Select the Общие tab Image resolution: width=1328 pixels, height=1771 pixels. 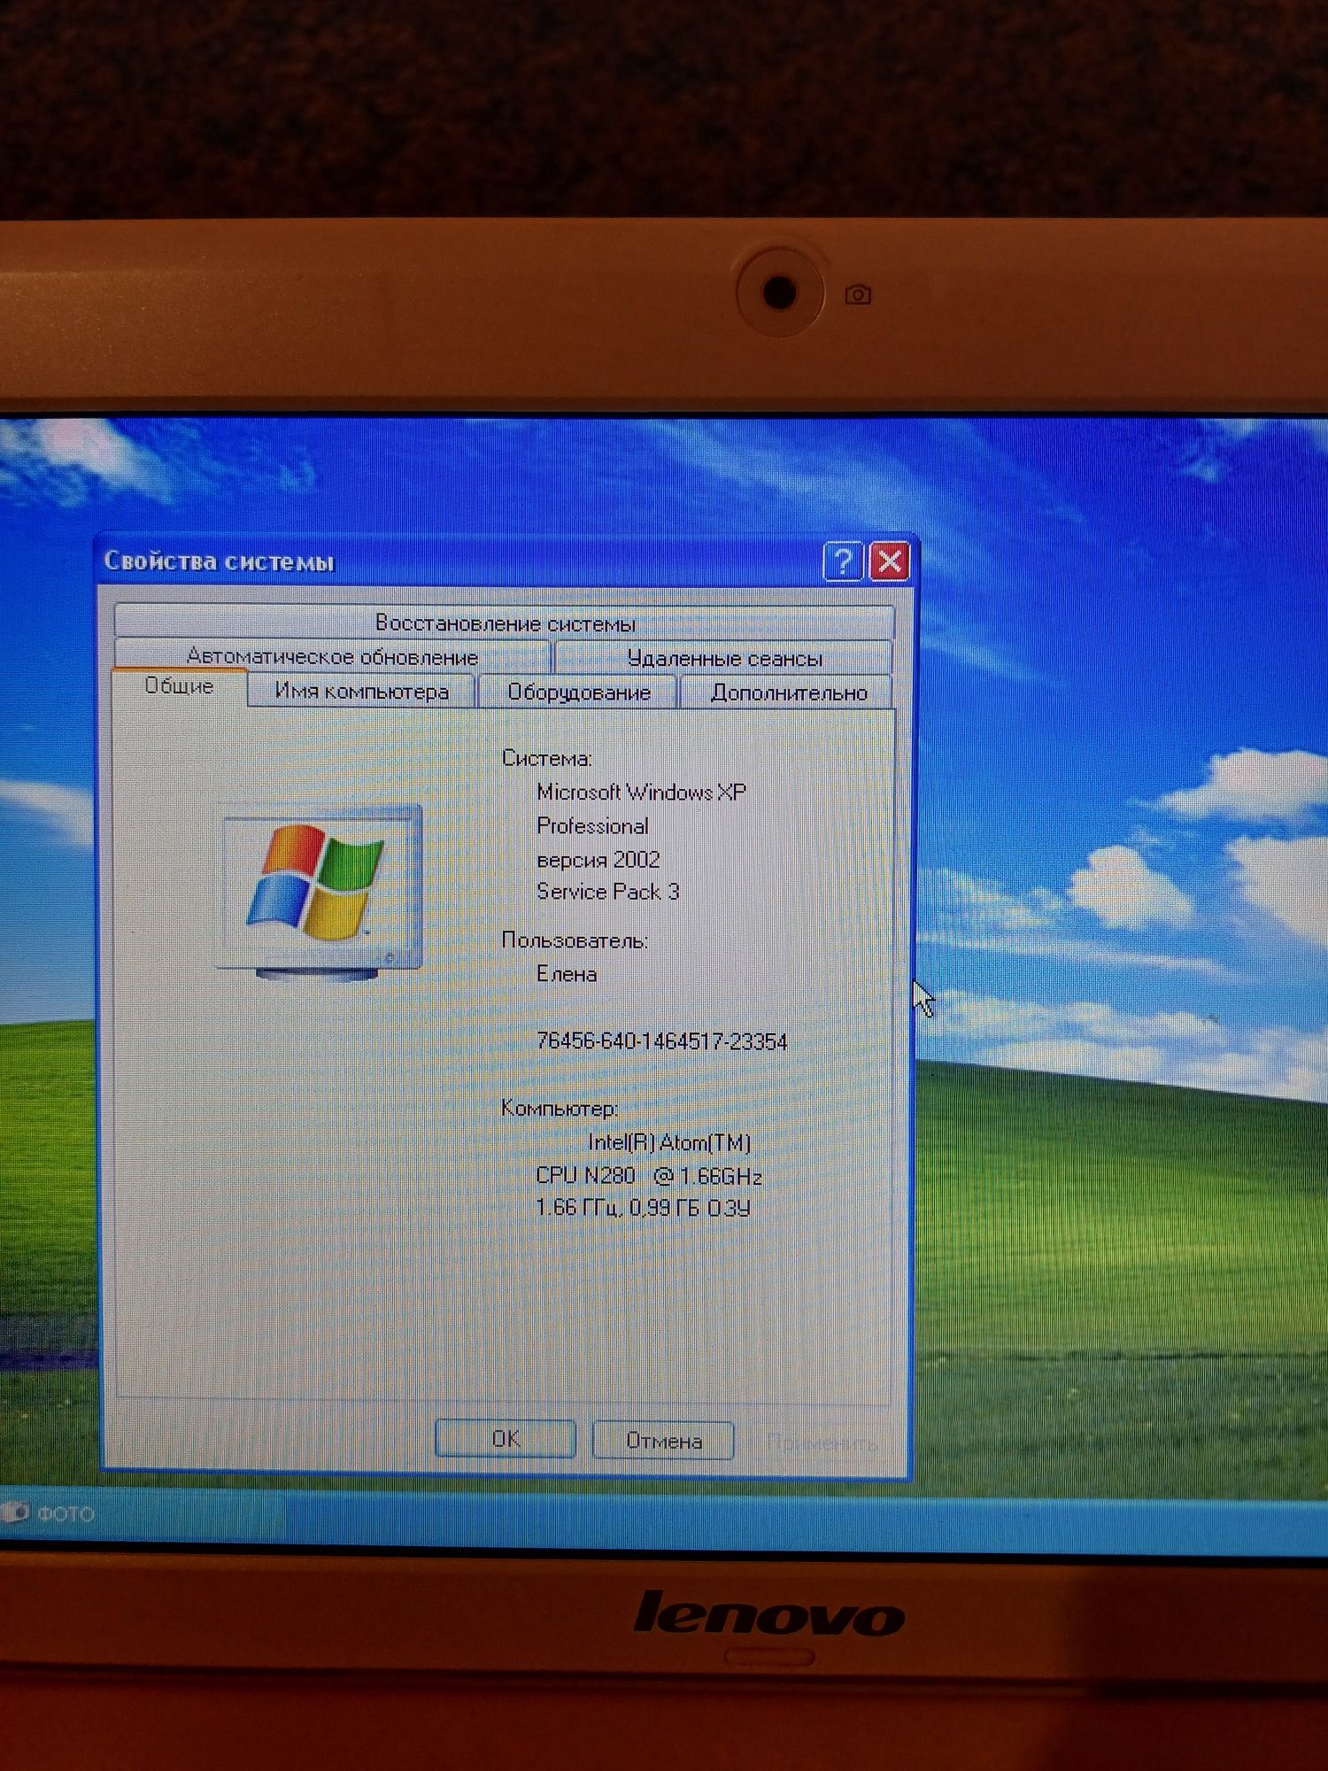click(180, 686)
